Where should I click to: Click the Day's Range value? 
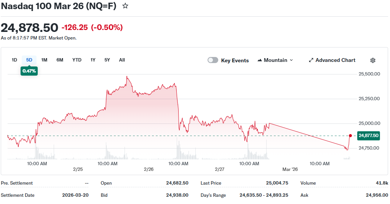pos(264,195)
